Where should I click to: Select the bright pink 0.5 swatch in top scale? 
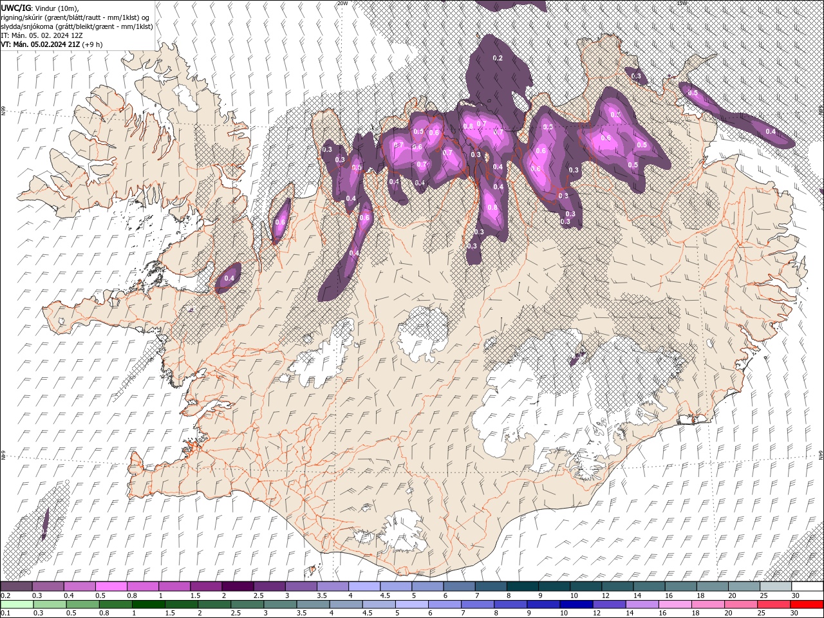(x=111, y=586)
